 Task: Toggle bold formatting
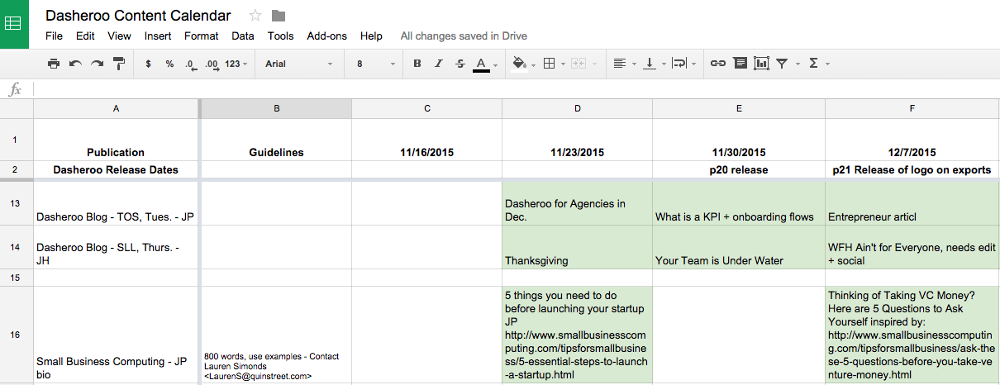click(x=417, y=64)
